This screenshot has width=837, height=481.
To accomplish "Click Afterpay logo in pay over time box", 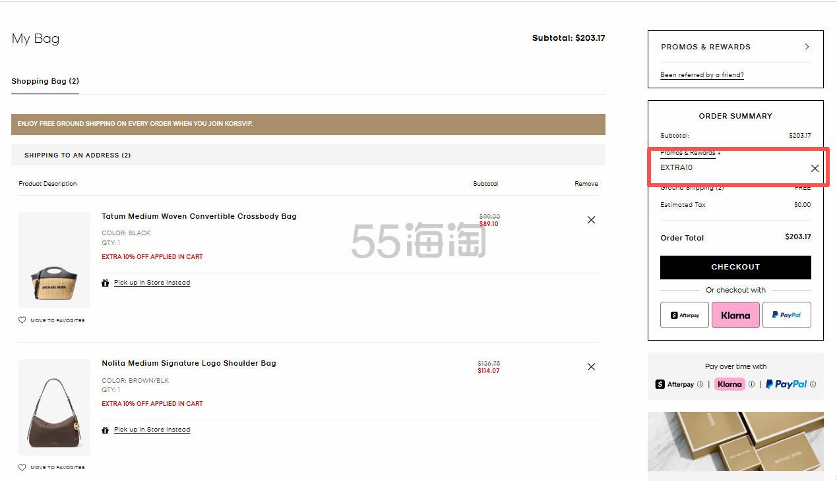I will click(674, 384).
